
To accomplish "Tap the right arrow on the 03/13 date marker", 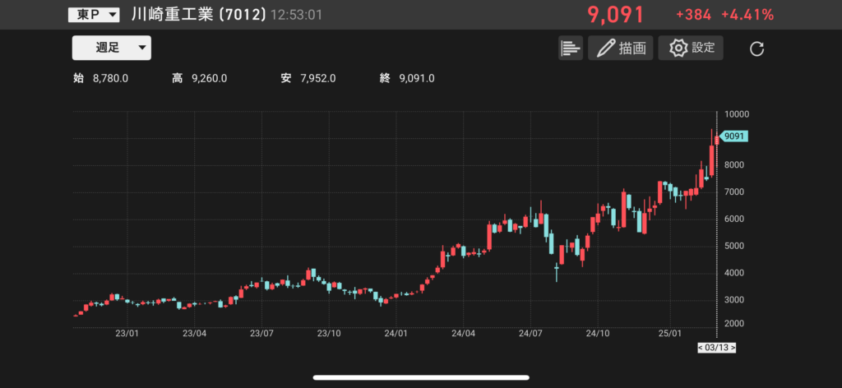I will coord(733,348).
